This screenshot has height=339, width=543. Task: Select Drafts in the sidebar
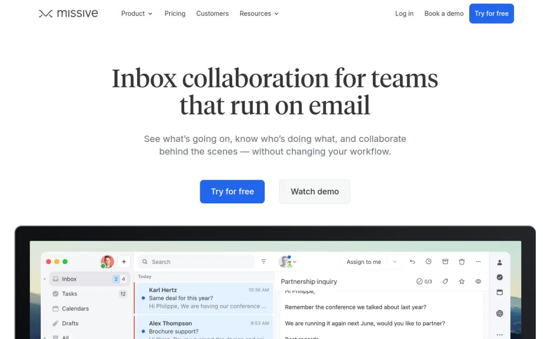[90, 323]
